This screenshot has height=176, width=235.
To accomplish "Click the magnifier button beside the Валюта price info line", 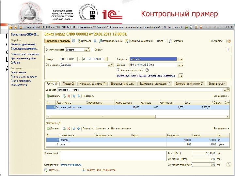I will [181, 76].
